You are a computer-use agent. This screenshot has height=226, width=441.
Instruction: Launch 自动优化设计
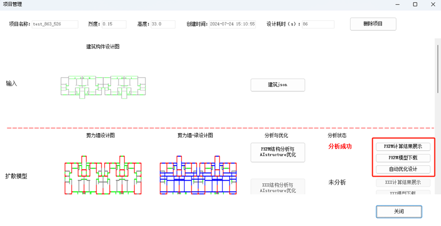[403, 169]
